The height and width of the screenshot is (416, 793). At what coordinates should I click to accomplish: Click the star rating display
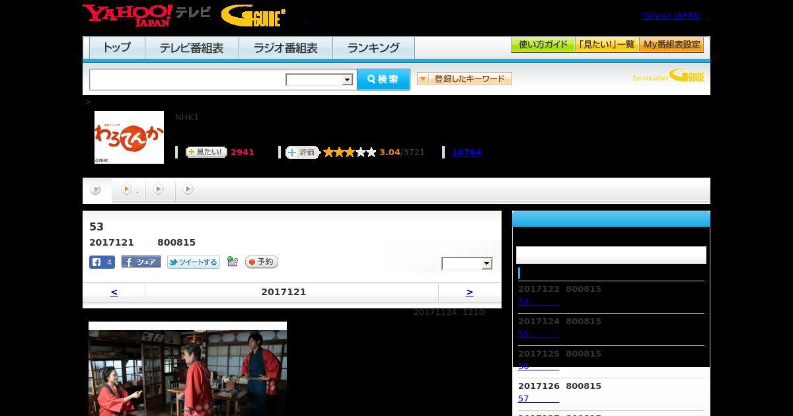click(x=350, y=153)
